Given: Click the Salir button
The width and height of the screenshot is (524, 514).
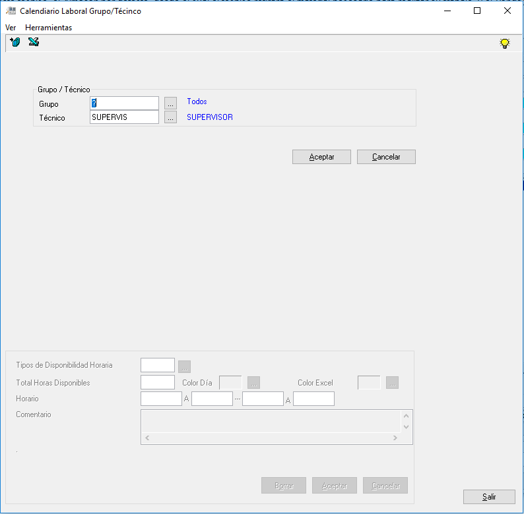Looking at the screenshot, I should pos(489,497).
